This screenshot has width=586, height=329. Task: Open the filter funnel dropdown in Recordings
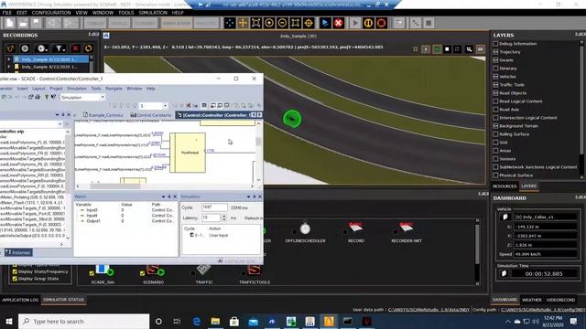[x=60, y=48]
